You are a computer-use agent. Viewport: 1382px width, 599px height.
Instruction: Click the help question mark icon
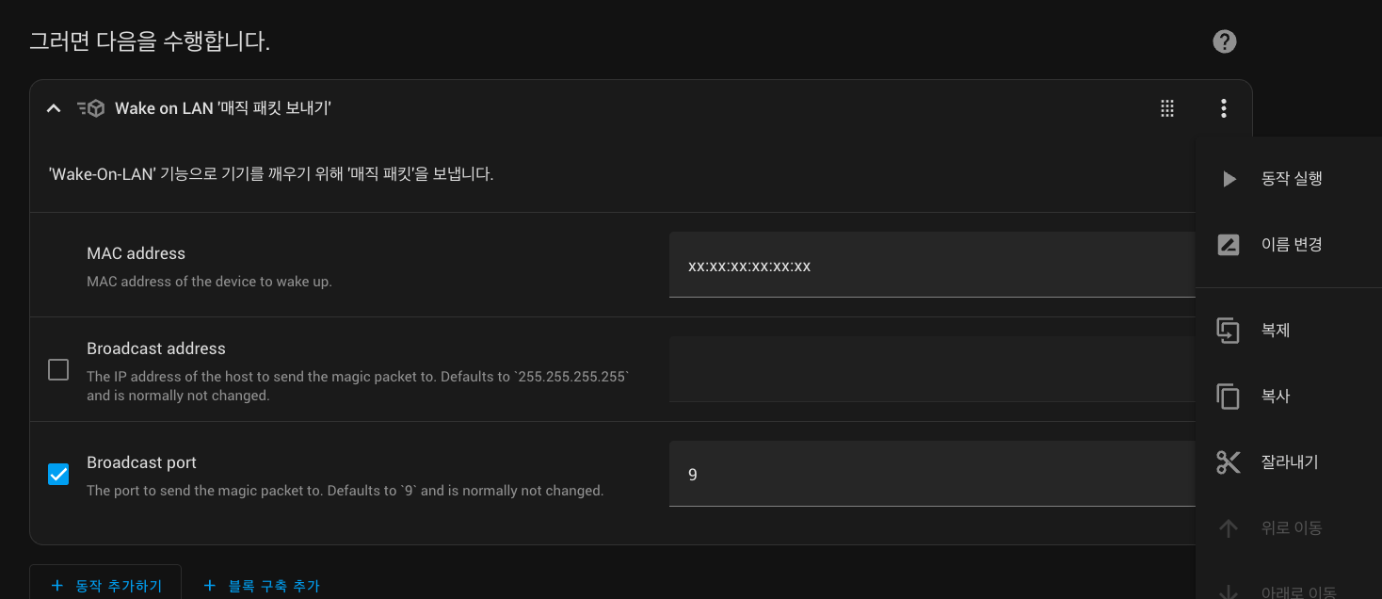pyautogui.click(x=1224, y=41)
